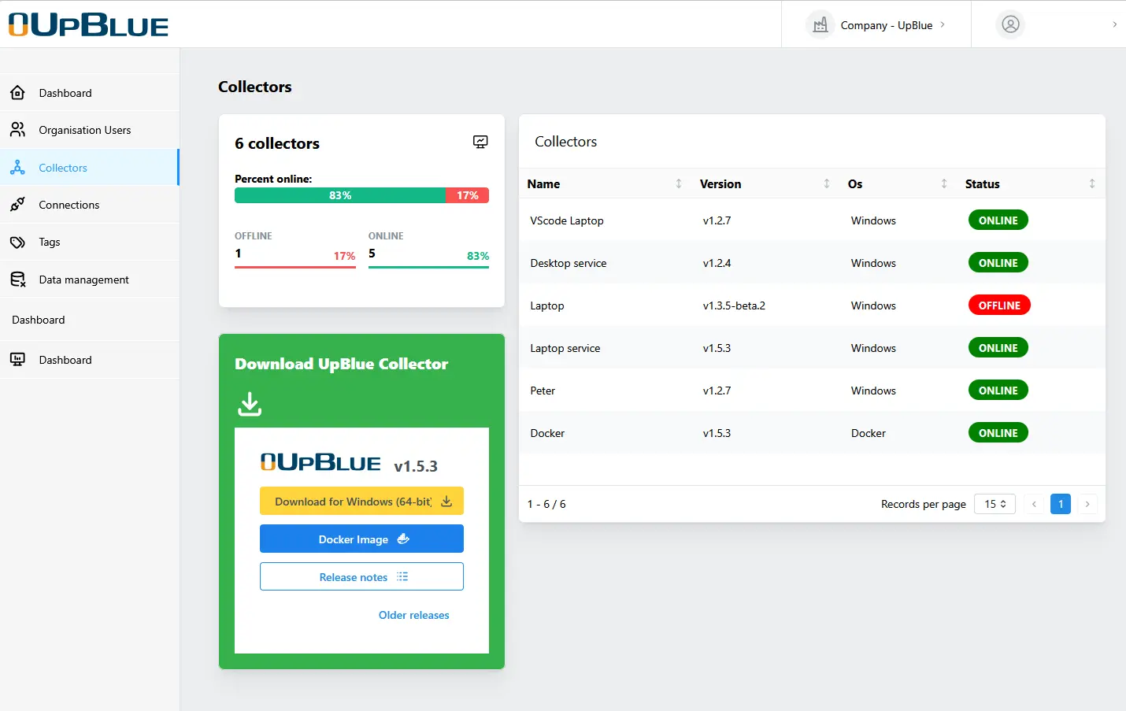Click the UpBlue logo in header

click(88, 25)
